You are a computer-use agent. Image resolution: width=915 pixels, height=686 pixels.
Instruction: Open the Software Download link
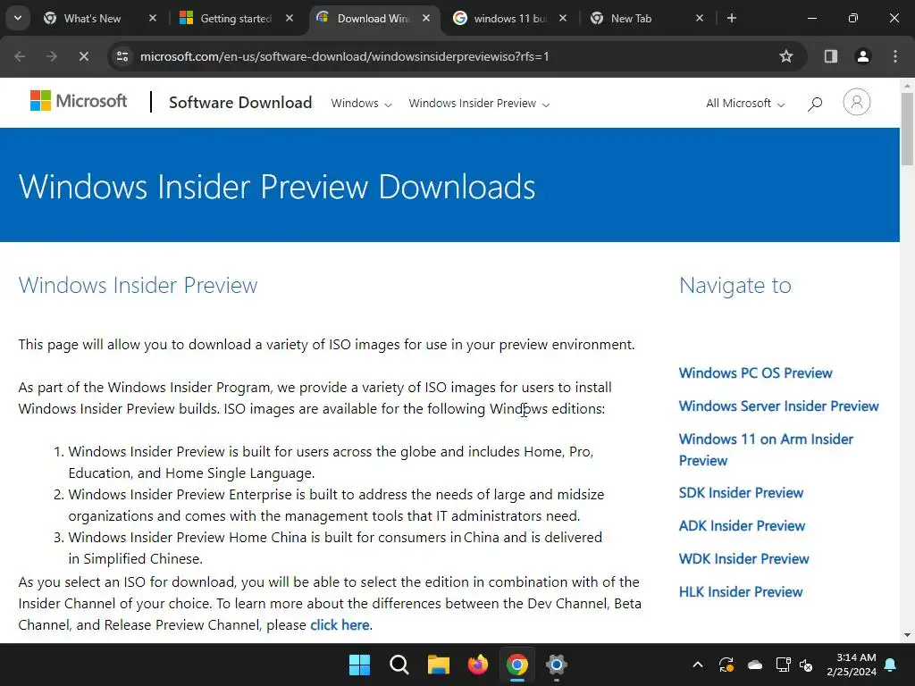point(240,102)
